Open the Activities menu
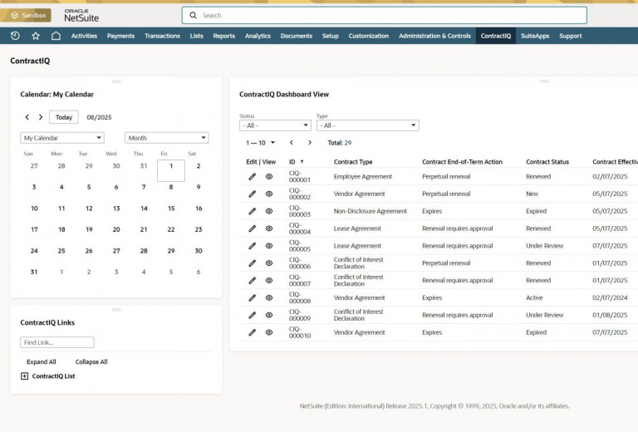The image size is (638, 432). [84, 36]
